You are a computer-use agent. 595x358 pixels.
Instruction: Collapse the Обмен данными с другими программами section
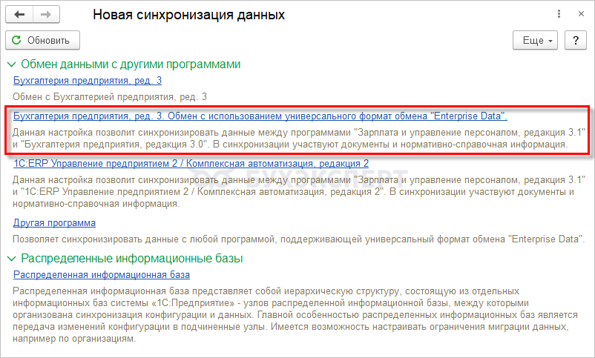(11, 64)
